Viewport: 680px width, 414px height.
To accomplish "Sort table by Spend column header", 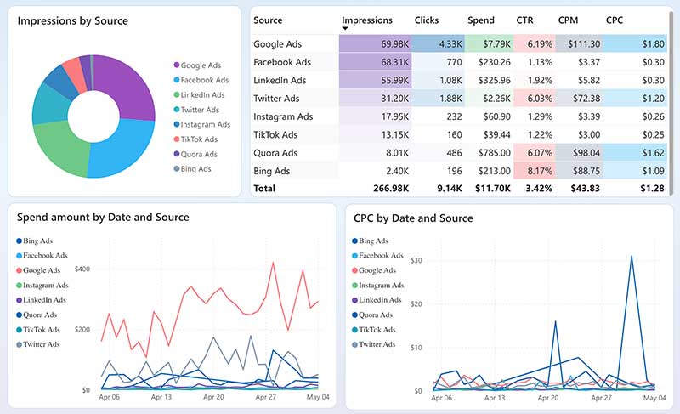I will [480, 20].
